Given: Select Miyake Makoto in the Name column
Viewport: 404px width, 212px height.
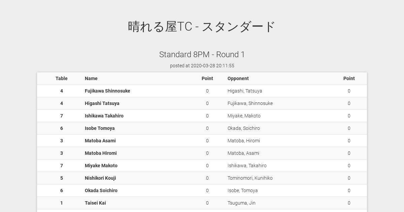Looking at the screenshot, I should [101, 166].
